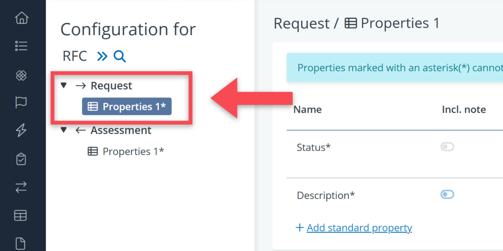Click the list icon in sidebar
Viewport: 503px width, 251px height.
tap(21, 47)
